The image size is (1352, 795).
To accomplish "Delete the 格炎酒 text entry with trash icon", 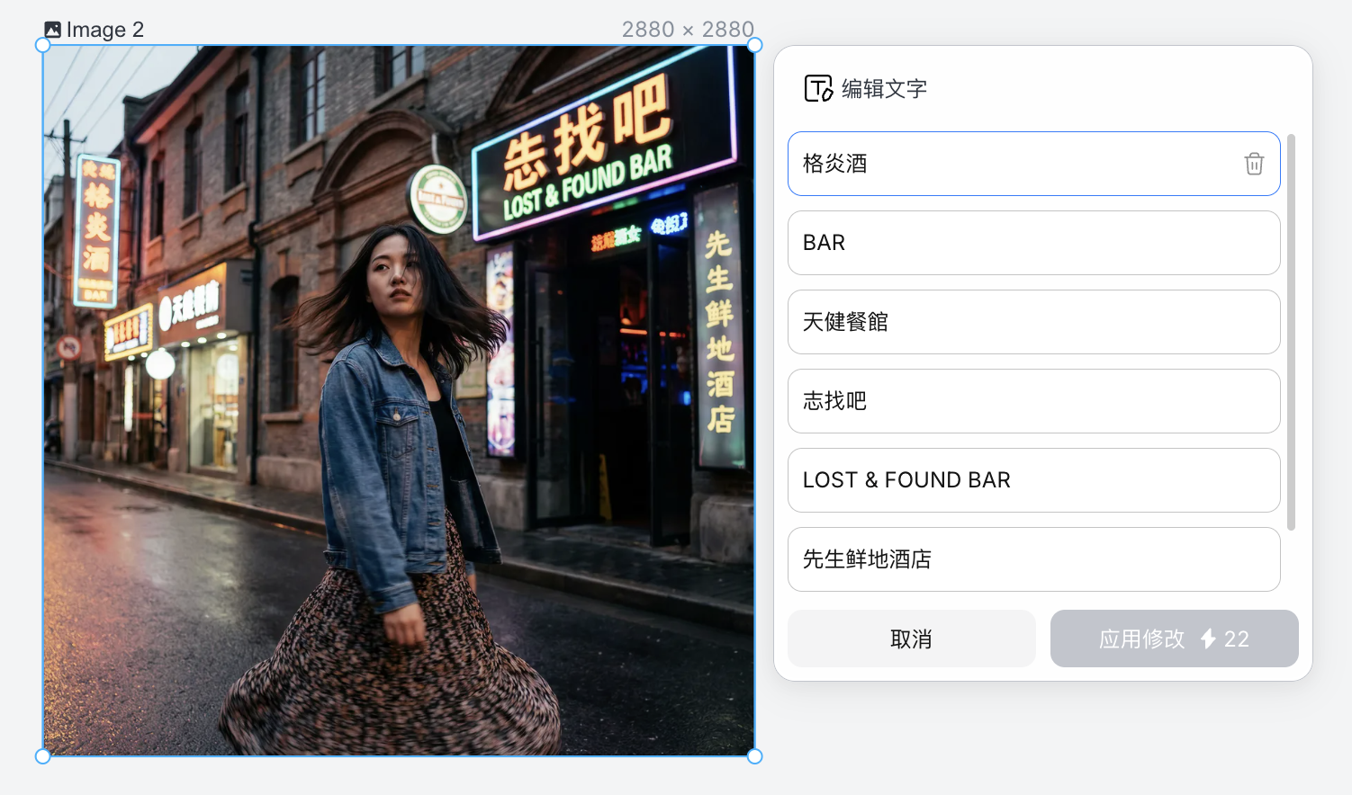I will click(1253, 164).
